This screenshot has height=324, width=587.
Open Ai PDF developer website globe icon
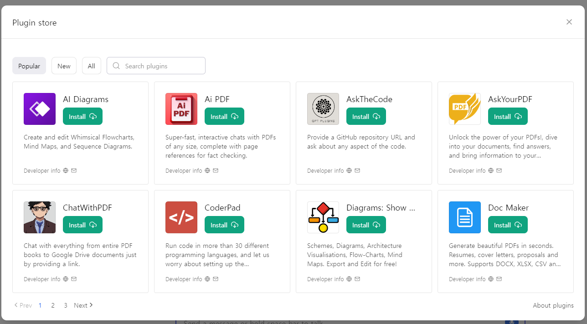[207, 170]
